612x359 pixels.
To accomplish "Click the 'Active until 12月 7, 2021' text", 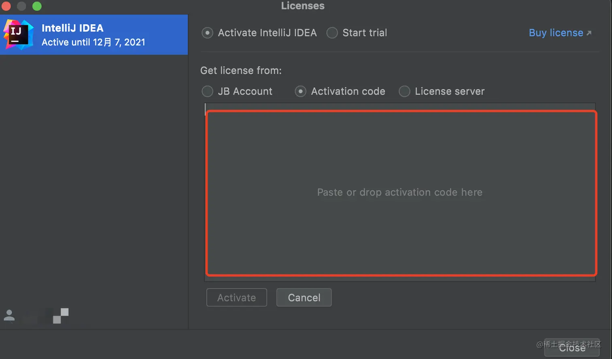I will tap(93, 42).
